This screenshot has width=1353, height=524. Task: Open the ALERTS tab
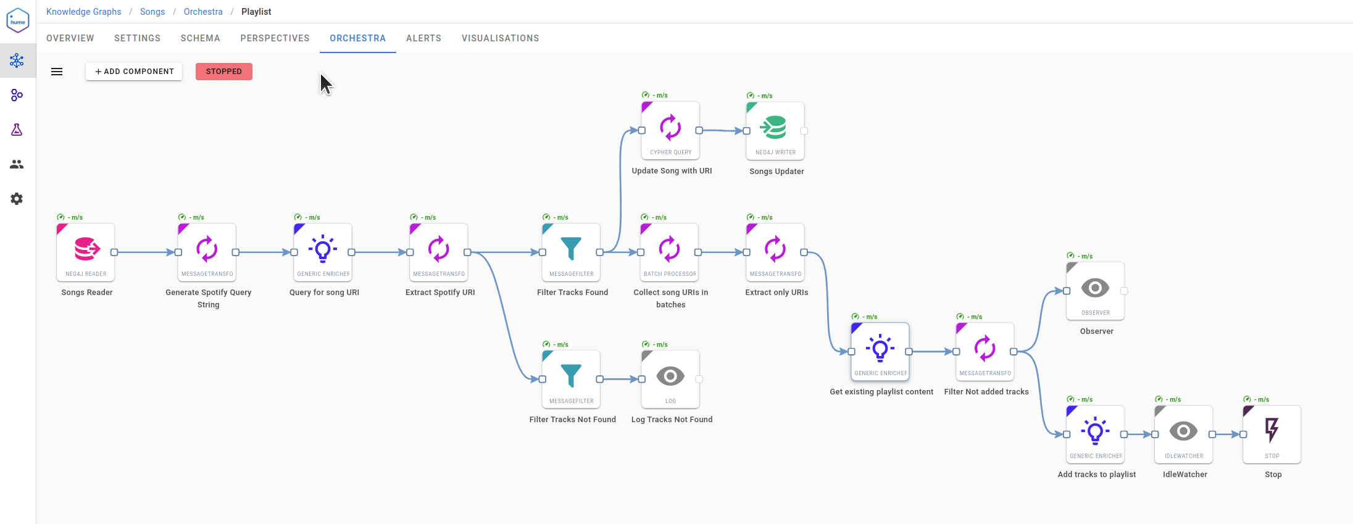423,38
